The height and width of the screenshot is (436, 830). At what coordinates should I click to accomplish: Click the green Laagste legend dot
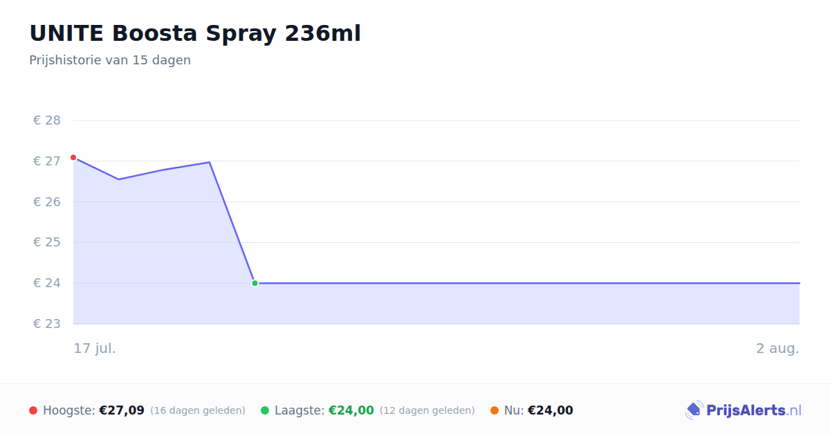[x=265, y=410]
